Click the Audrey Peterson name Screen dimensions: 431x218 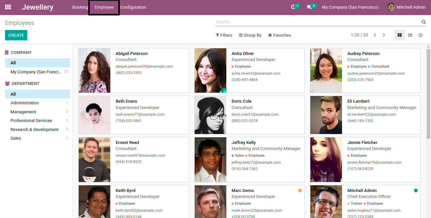(363, 53)
